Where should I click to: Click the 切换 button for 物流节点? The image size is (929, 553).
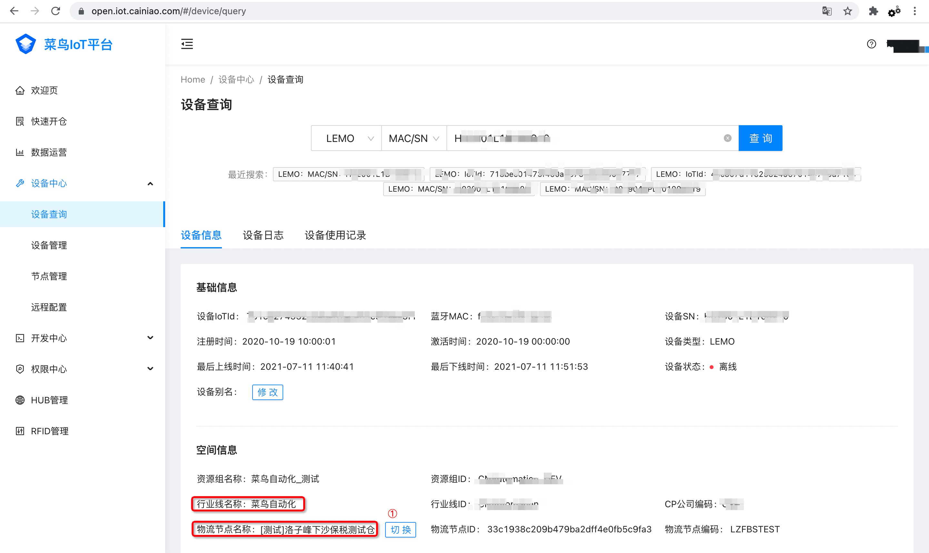[400, 529]
